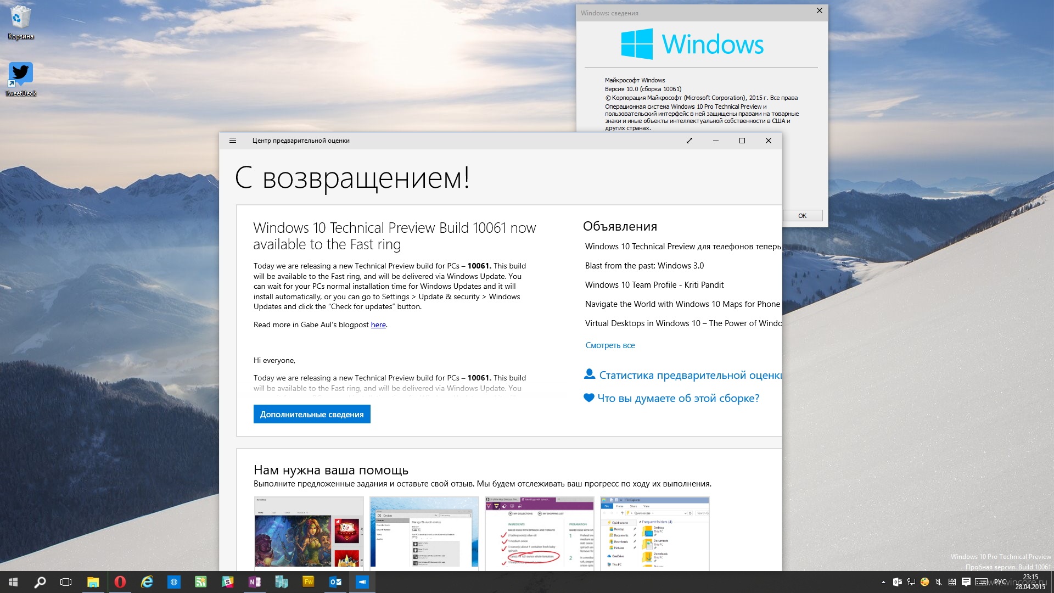Image resolution: width=1054 pixels, height=593 pixels.
Task: Open Windows 10 Technical Preview для телефонов announcement
Action: 683,247
